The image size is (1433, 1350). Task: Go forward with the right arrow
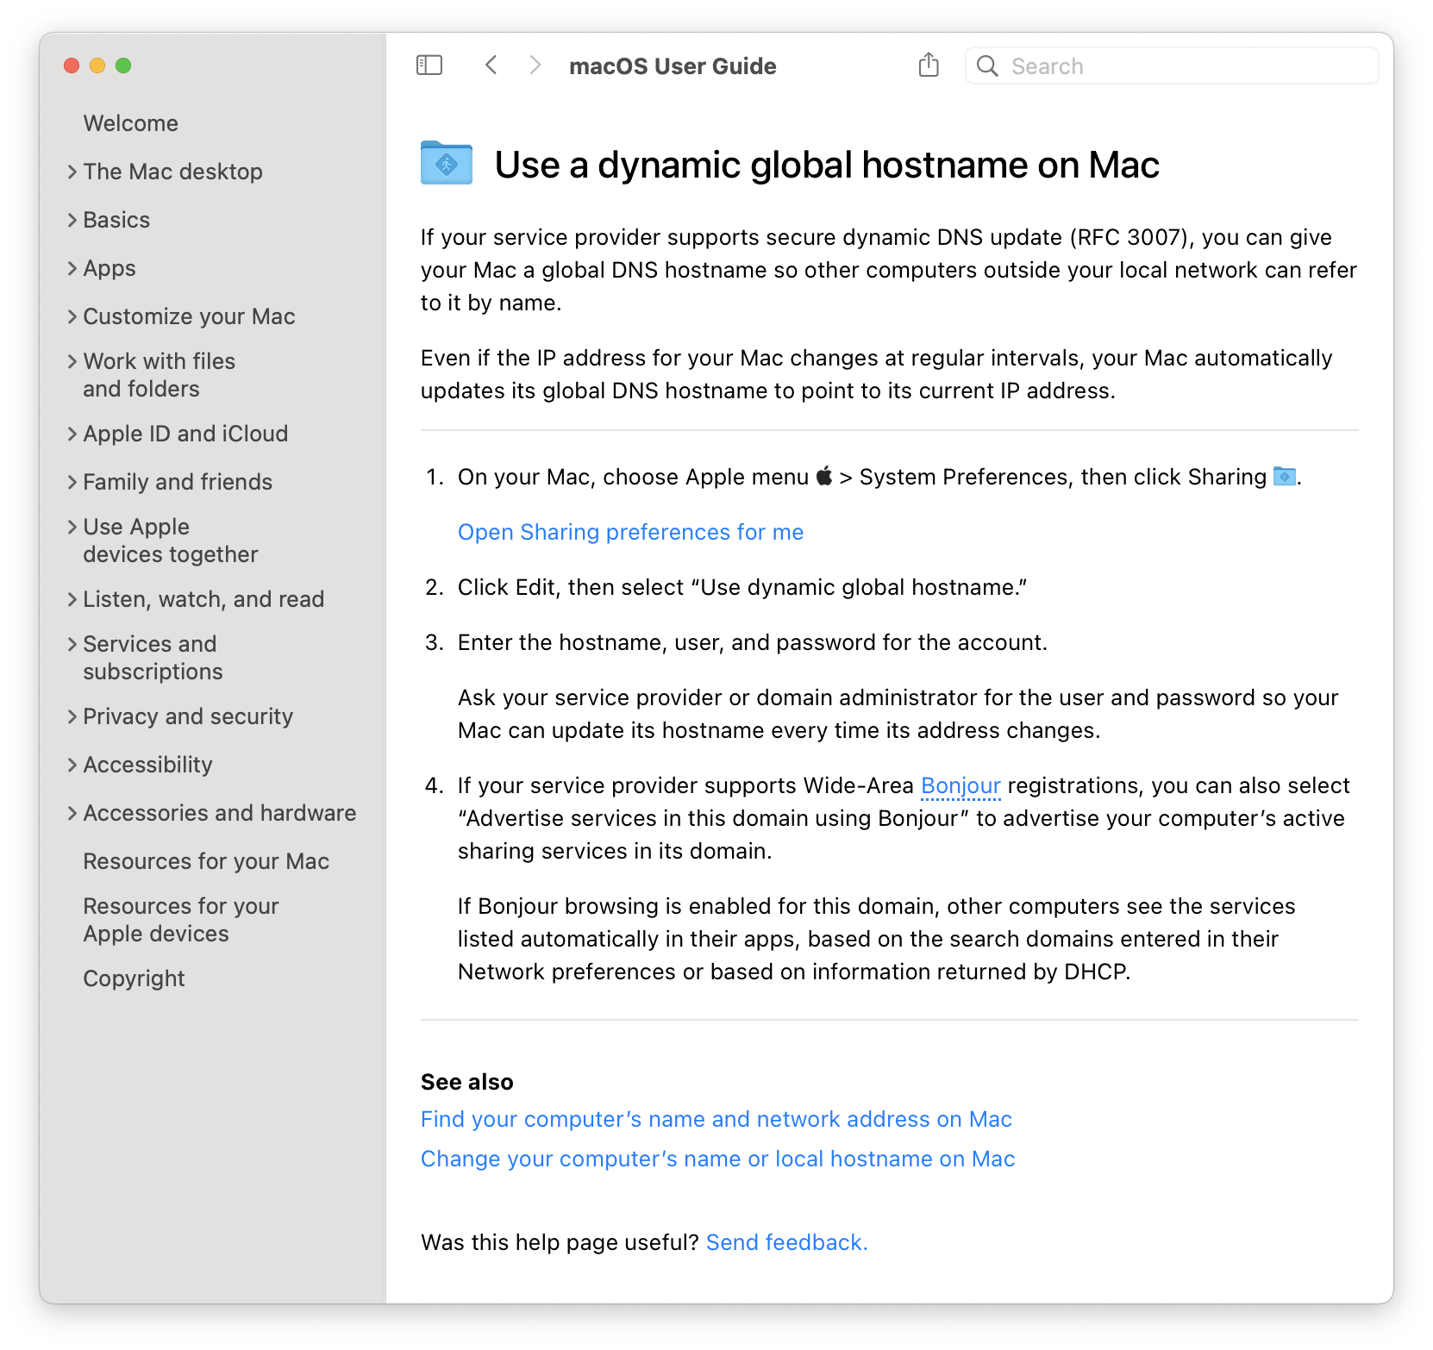coord(535,66)
